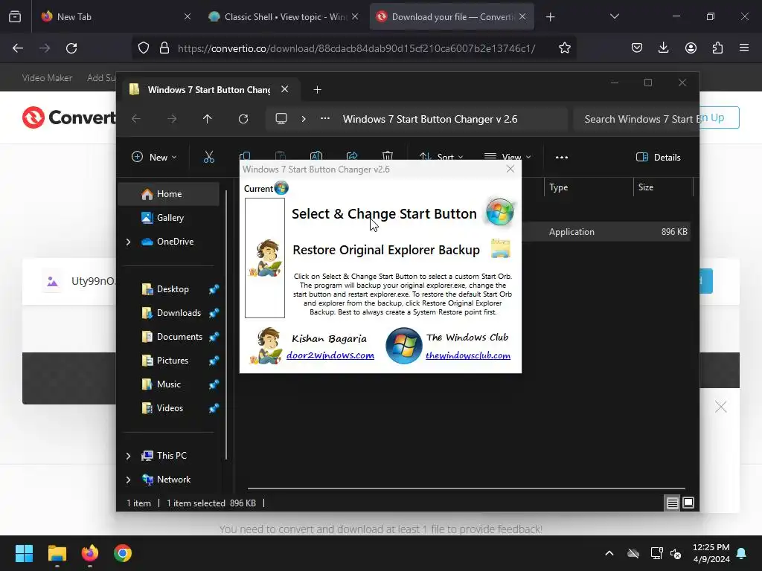Go up one folder level in Explorer
The height and width of the screenshot is (571, 762).
(x=208, y=119)
